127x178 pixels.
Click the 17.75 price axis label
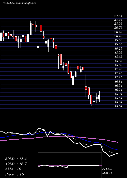coord(118,69)
